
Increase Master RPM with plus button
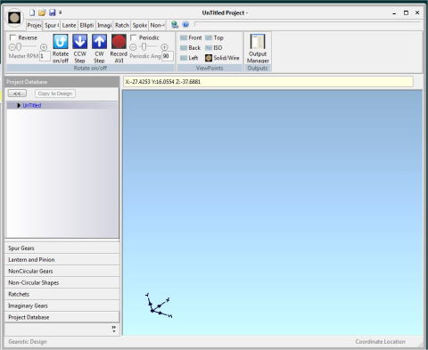click(44, 47)
